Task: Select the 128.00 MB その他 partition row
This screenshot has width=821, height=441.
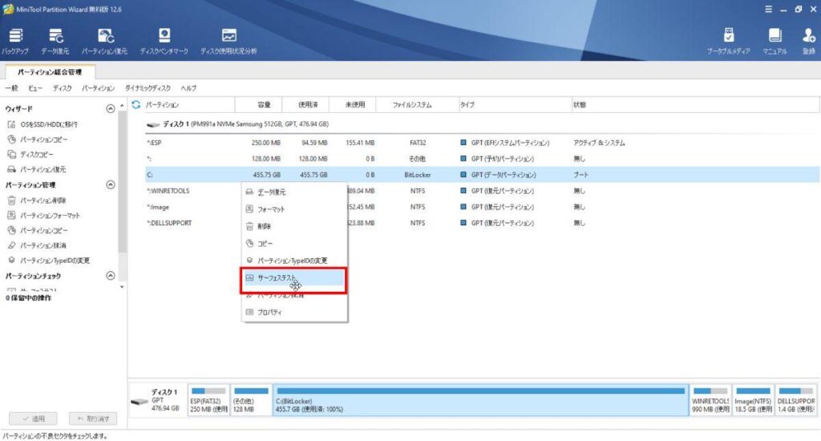Action: tap(482, 159)
